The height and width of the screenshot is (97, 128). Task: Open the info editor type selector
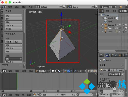coord(4,7)
